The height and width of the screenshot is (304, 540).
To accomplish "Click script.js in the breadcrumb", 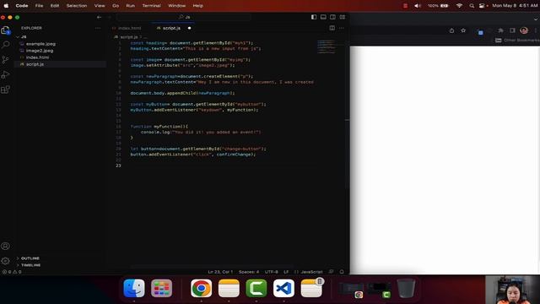I will [x=128, y=37].
